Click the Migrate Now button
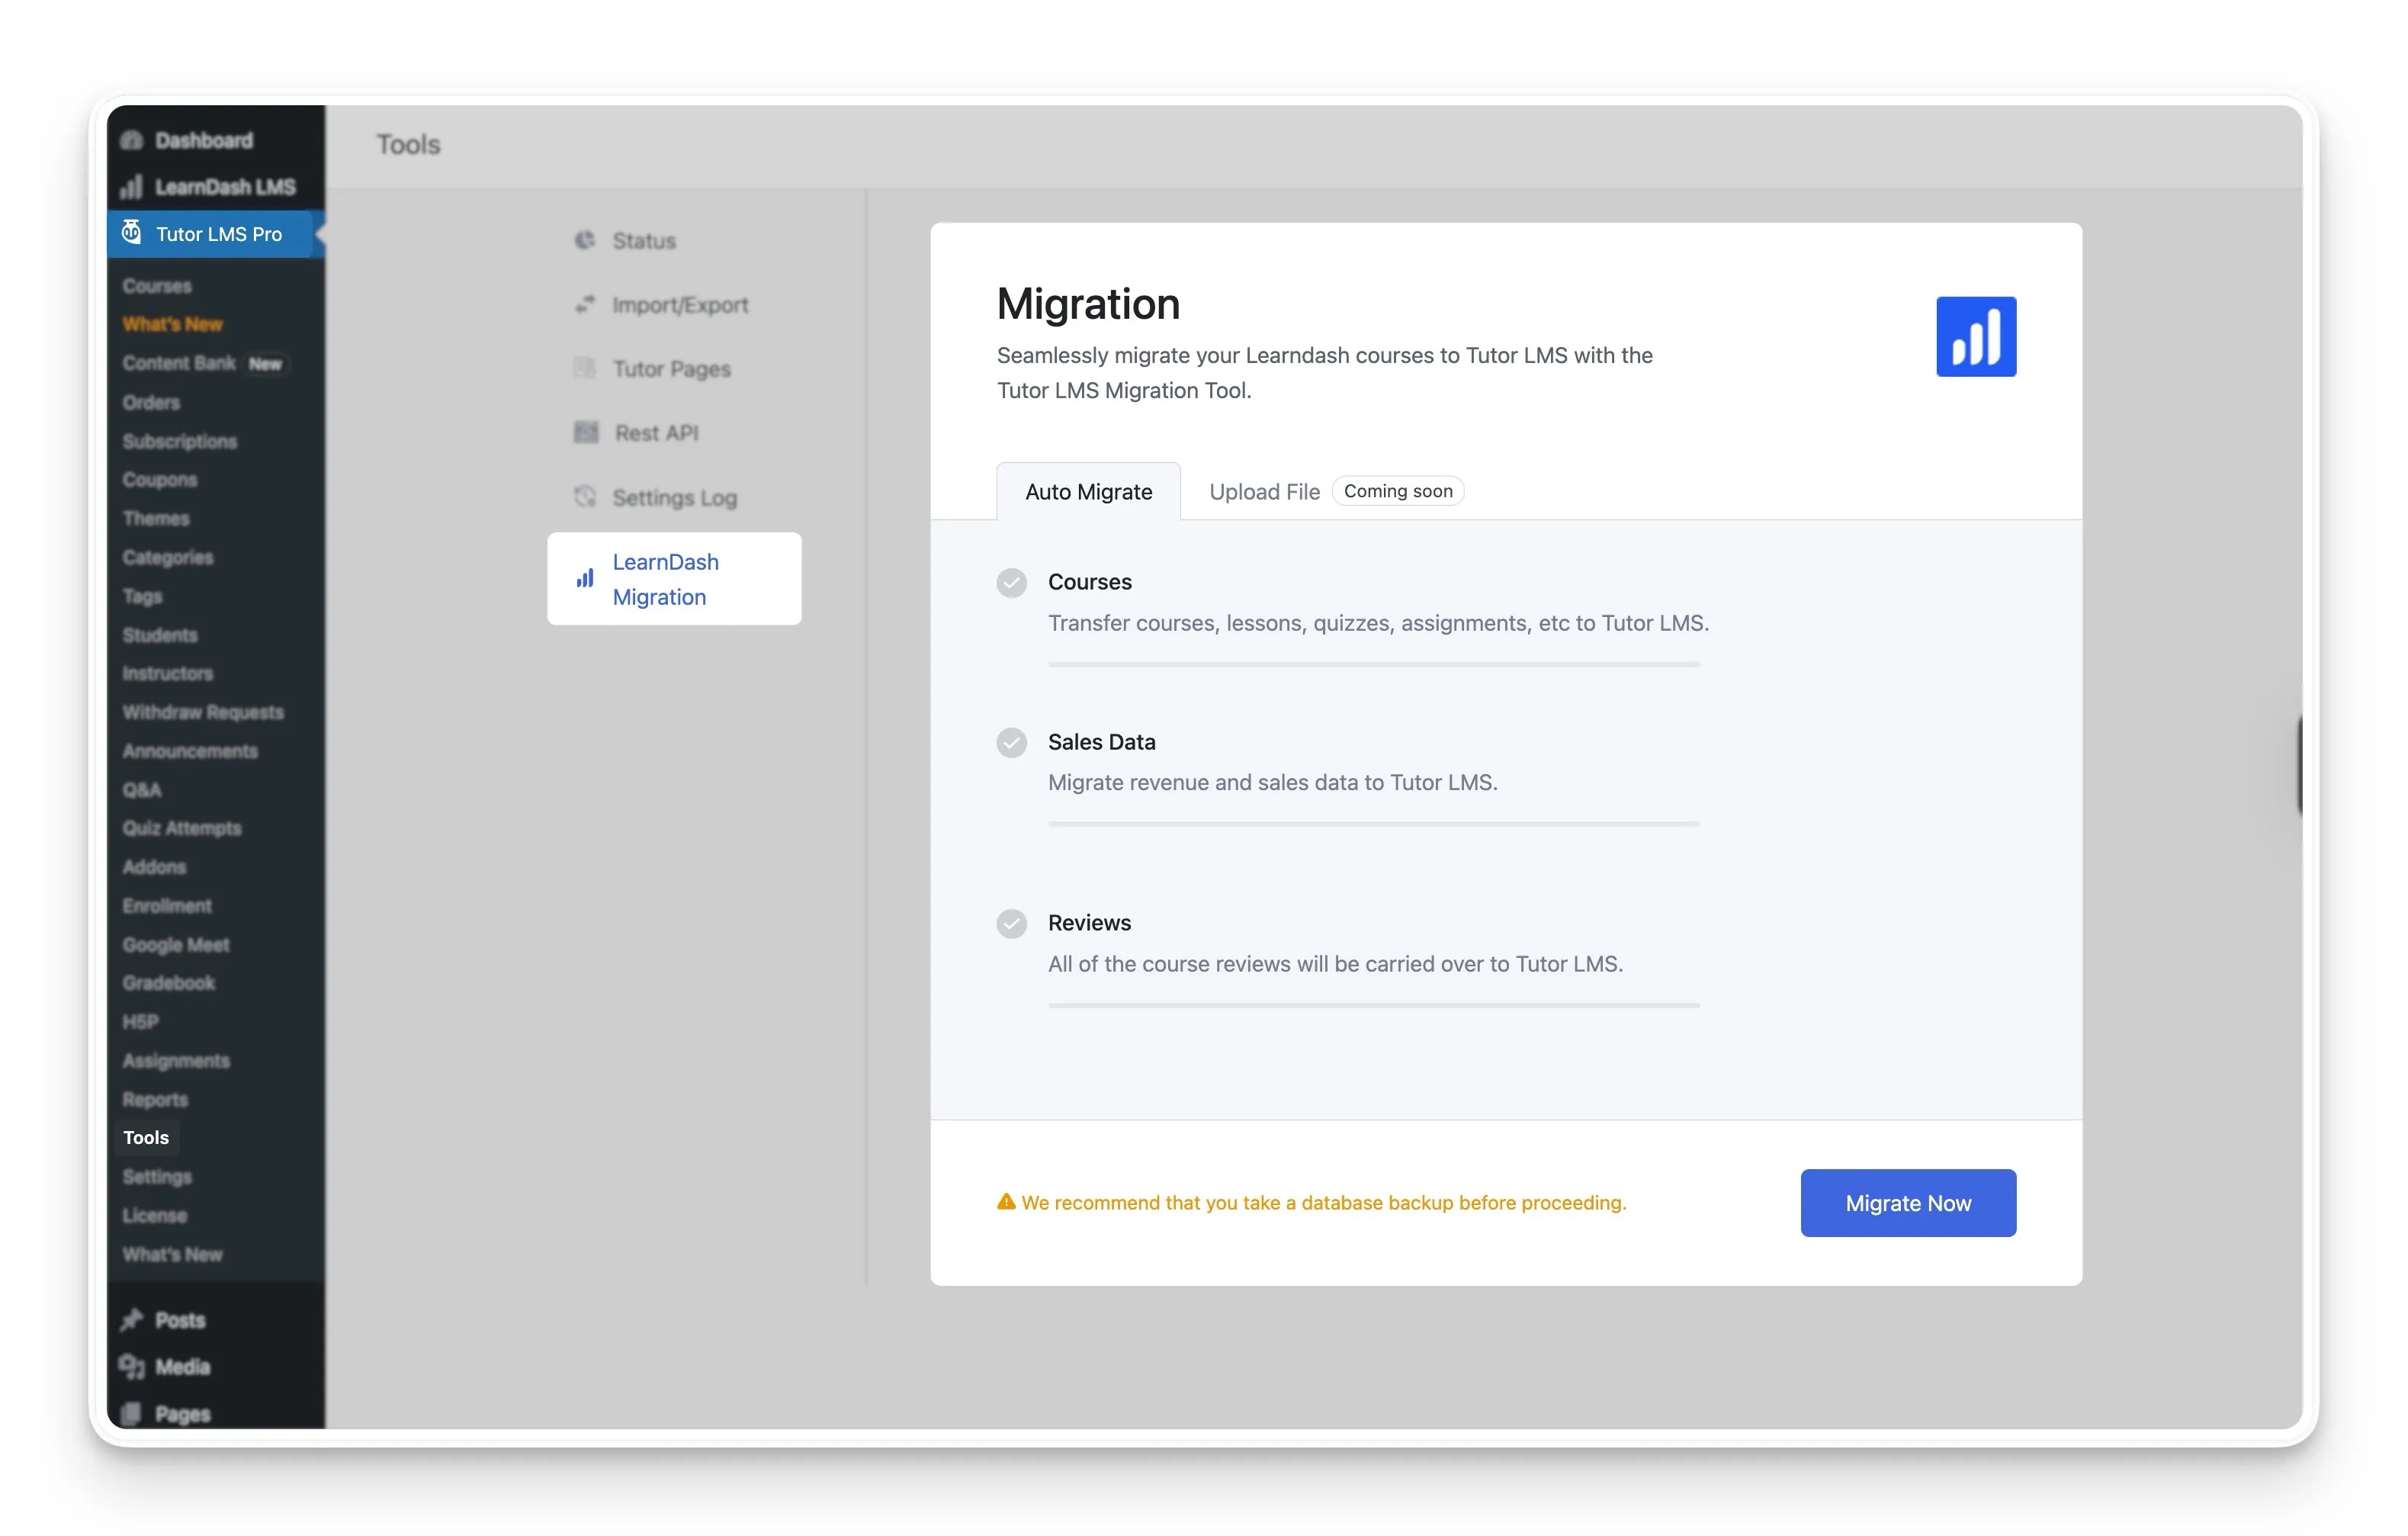 tap(1908, 1202)
